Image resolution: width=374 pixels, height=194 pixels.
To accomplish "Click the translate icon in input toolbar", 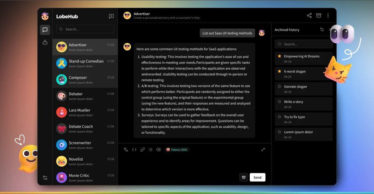I will click(126, 149).
